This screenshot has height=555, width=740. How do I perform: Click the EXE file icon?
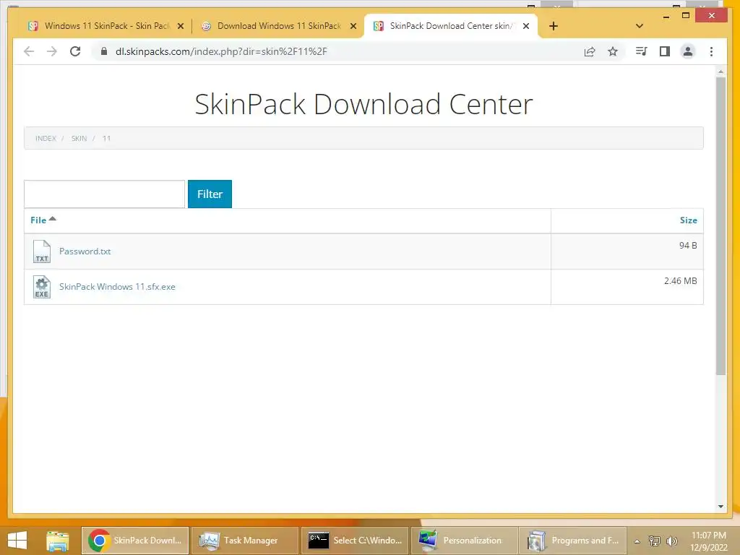pos(41,287)
